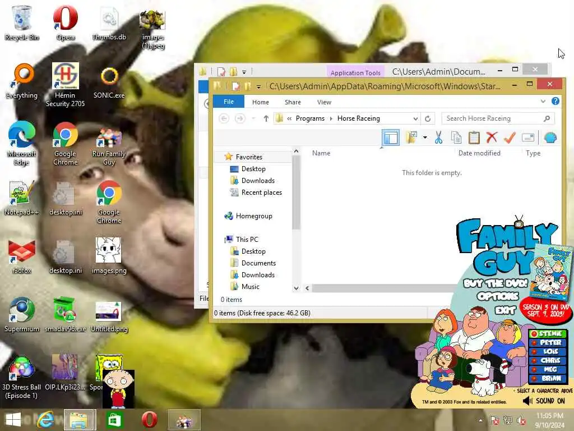Refresh the Horse Raceing folder
This screenshot has width=574, height=431.
tap(428, 118)
